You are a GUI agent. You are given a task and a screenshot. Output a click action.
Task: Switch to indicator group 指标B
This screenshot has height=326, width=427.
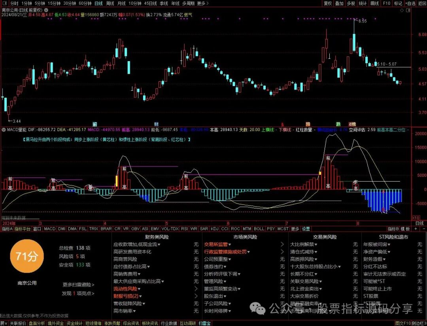tap(393, 229)
